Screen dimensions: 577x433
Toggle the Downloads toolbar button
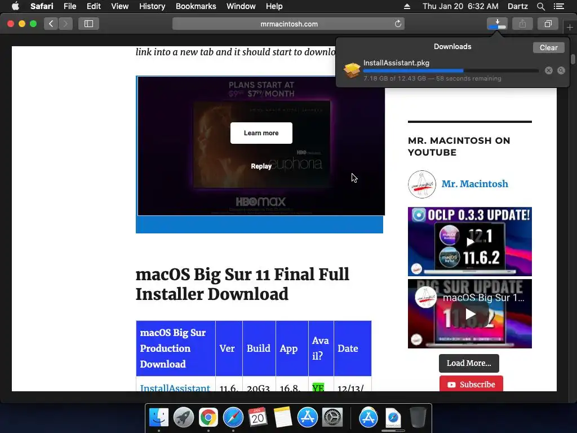click(x=497, y=24)
